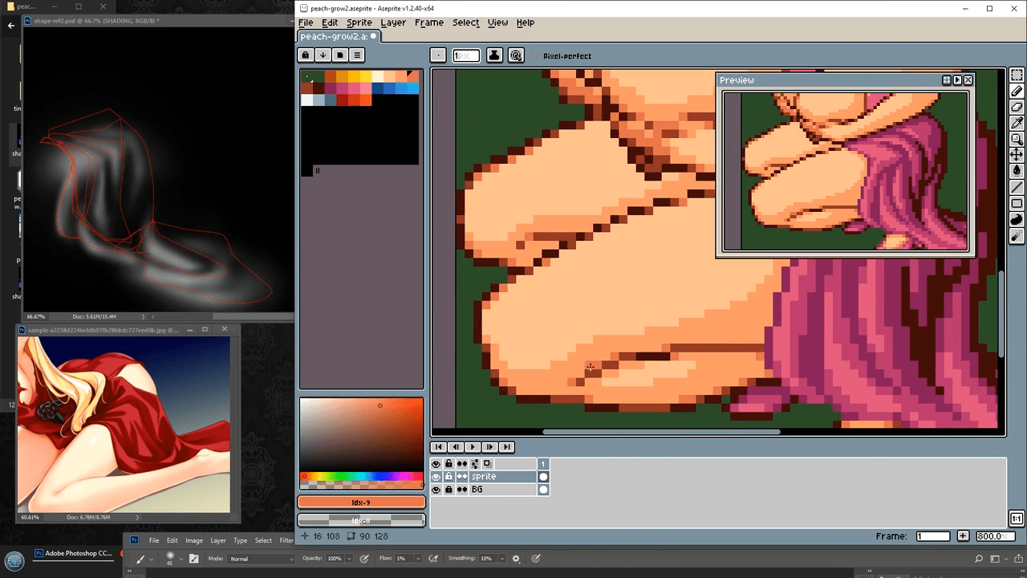
Task: Open the Photoshop blend Mode dropdown
Action: (262, 559)
